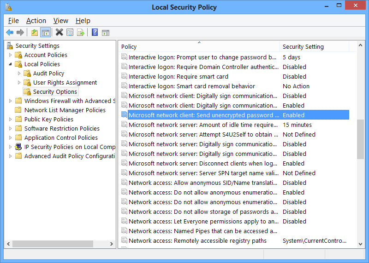Select User Rights Assignment in tree

65,83
